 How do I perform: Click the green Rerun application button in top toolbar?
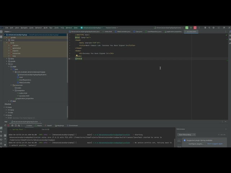(187, 28)
